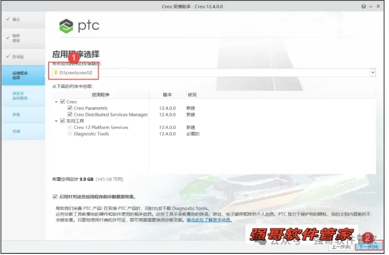Open 完成 step in sidebar
389x255 pixels.
click(x=23, y=131)
